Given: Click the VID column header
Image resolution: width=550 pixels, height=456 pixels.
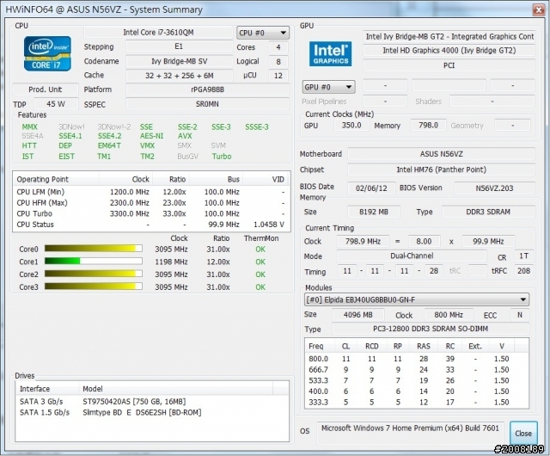Looking at the screenshot, I should click(x=266, y=179).
